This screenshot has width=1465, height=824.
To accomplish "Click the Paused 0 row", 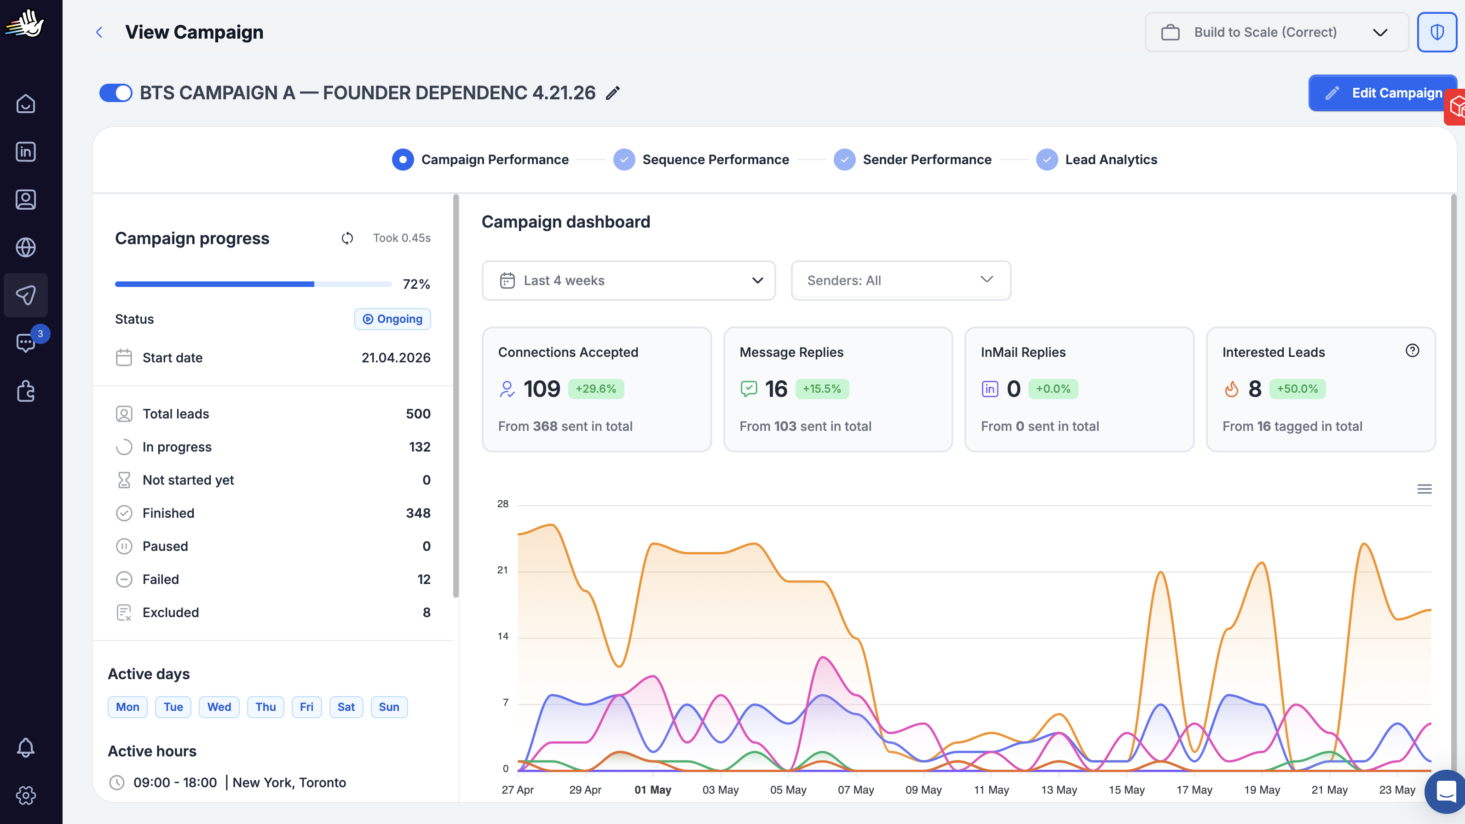I will pos(273,547).
